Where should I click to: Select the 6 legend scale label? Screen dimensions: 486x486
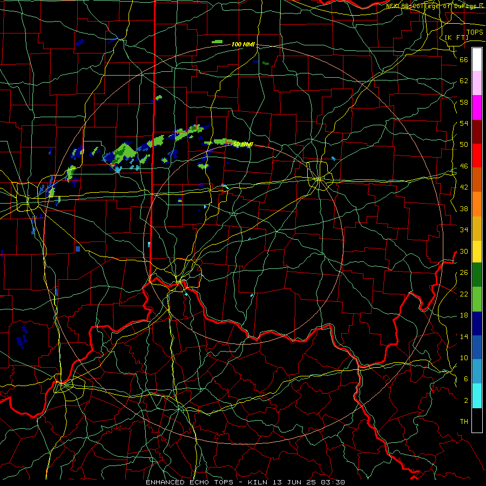pyautogui.click(x=466, y=379)
